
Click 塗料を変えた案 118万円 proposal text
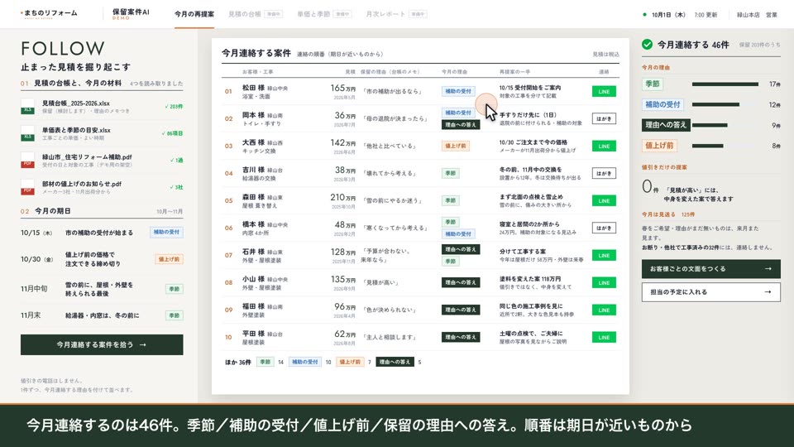pyautogui.click(x=529, y=279)
